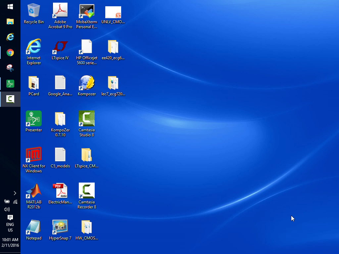
Task: Select the Camtasia Studio 8 shortcut
Action: click(87, 119)
